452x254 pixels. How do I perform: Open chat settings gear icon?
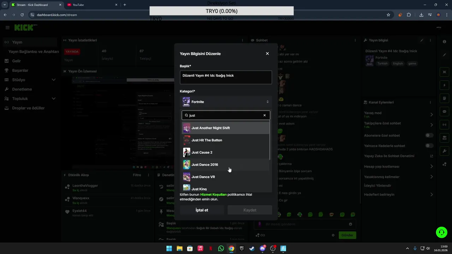[333, 235]
